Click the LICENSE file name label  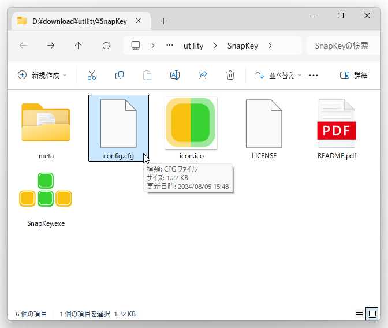pyautogui.click(x=264, y=156)
